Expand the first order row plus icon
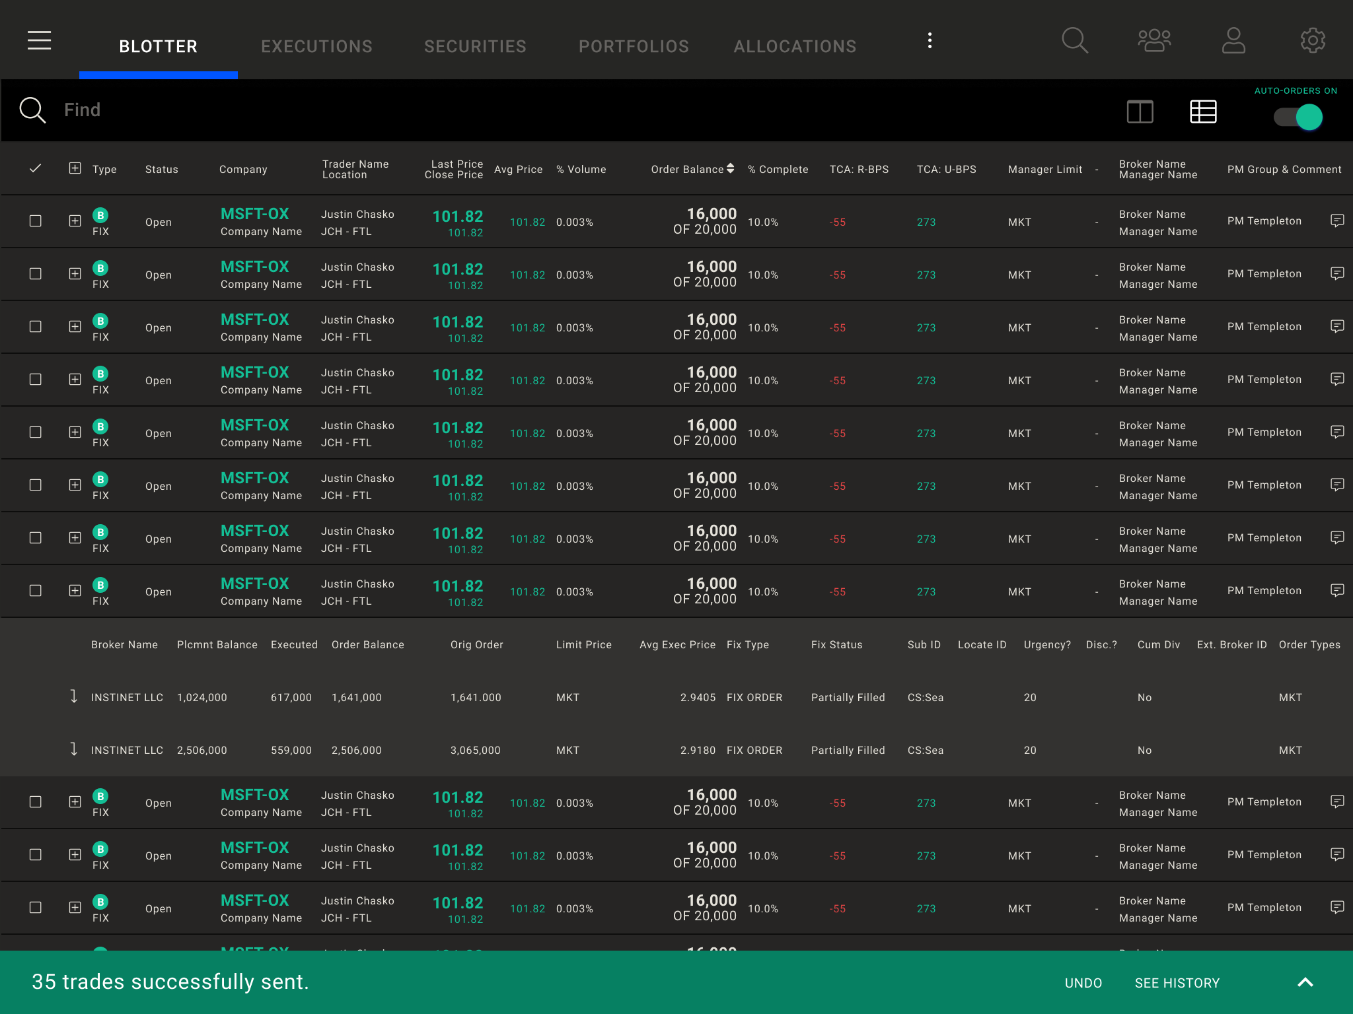Screen dimensions: 1353x1014 coord(75,221)
